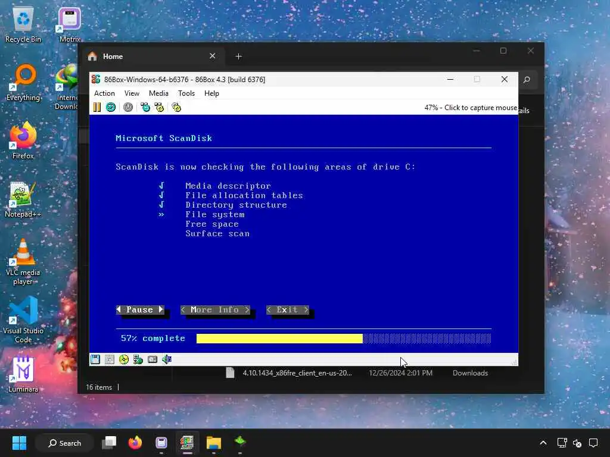Viewport: 610px width, 457px height.
Task: Open the Notepad++ desktop shortcut
Action: (23, 199)
